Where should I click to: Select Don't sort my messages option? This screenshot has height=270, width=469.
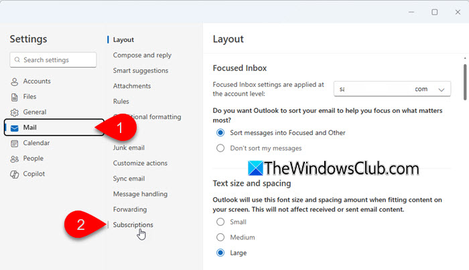pos(220,148)
